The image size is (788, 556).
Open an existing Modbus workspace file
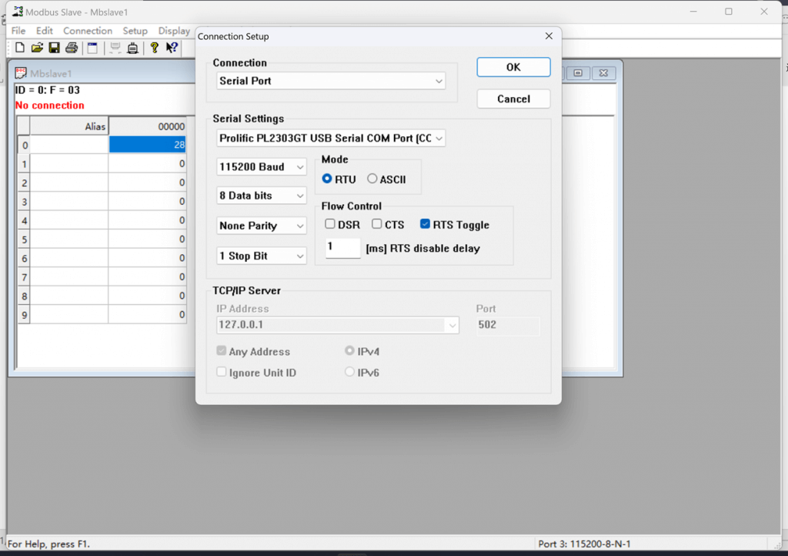36,47
